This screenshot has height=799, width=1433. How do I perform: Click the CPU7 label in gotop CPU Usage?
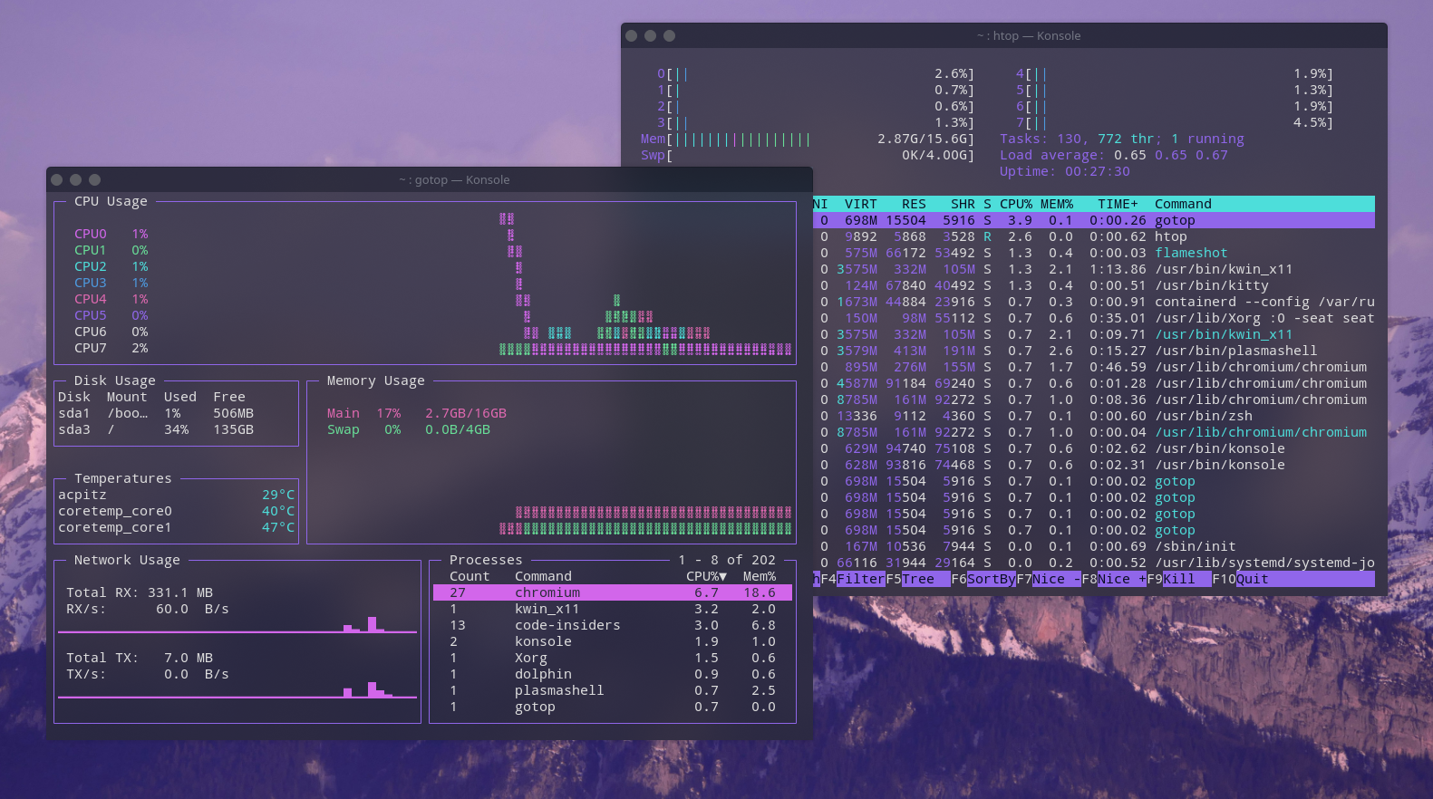90,348
